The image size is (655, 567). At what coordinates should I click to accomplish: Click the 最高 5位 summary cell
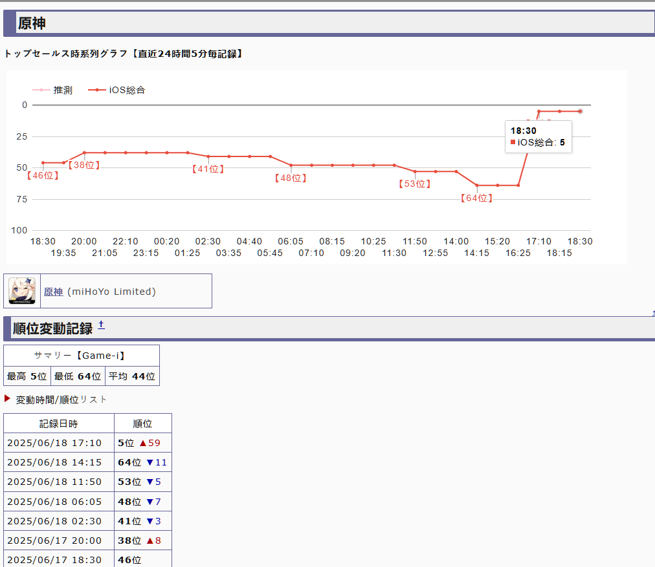(27, 376)
